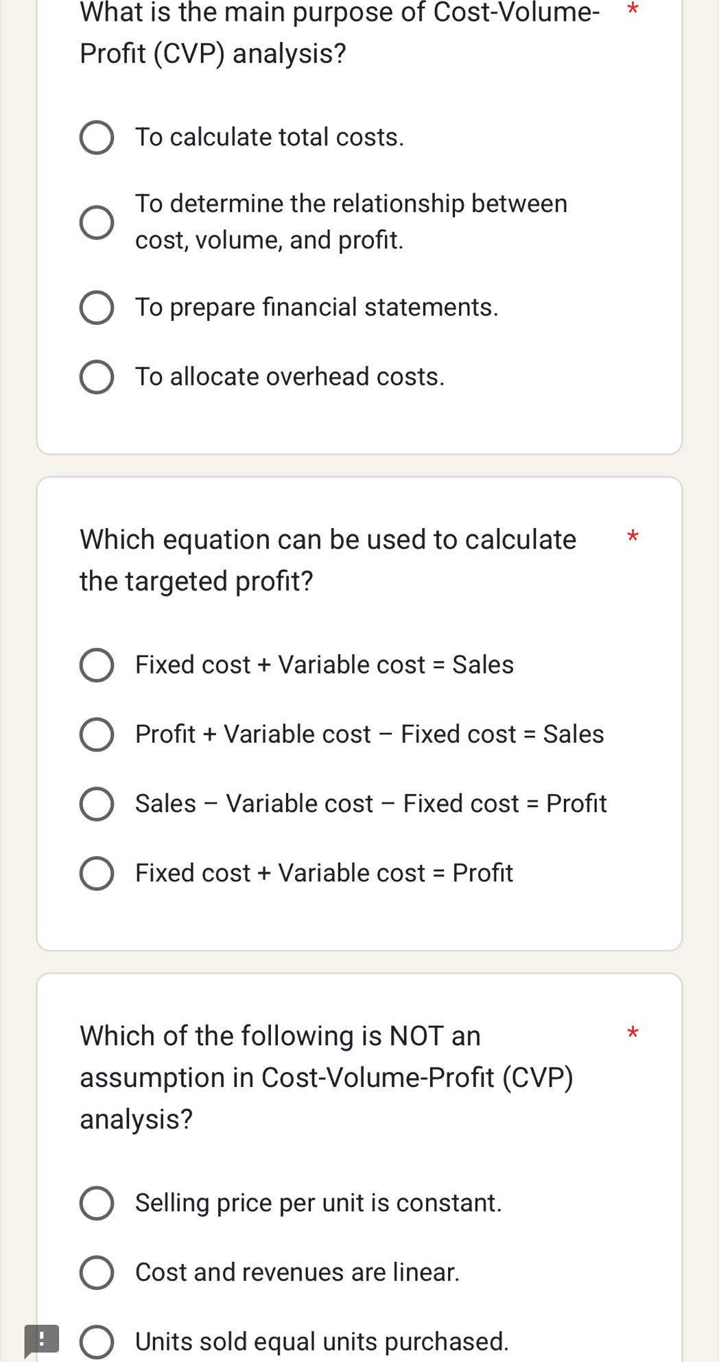
Task: Select 'To prepare financial statements' radio
Action: coord(97,308)
